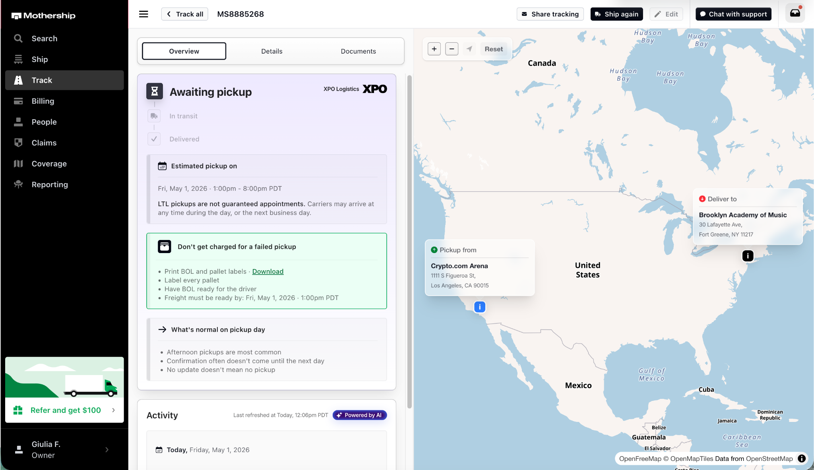The height and width of the screenshot is (470, 814).
Task: Click the Awaiting pickup status heading
Action: (211, 92)
